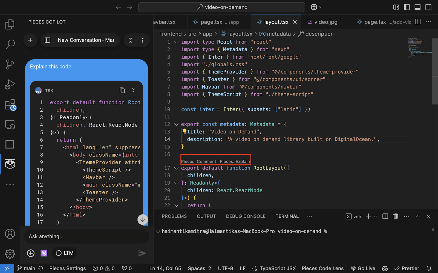Click the Ask anything input field
This screenshot has height=273, width=438.
tap(87, 236)
